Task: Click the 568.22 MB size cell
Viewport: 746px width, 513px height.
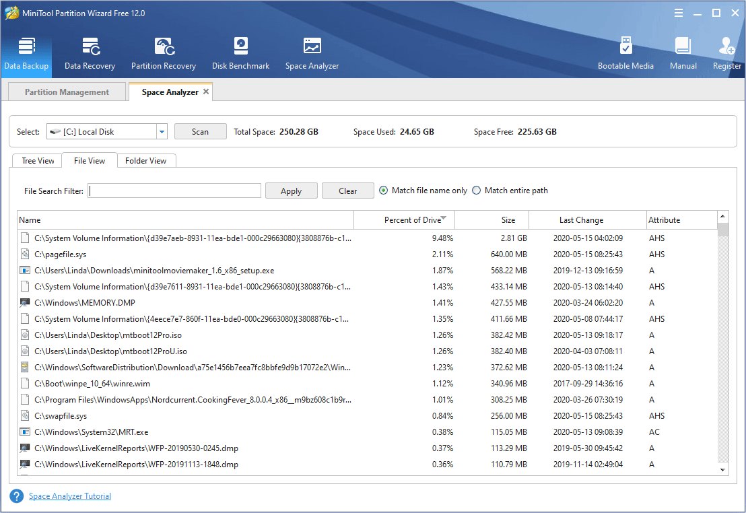Action: click(508, 270)
